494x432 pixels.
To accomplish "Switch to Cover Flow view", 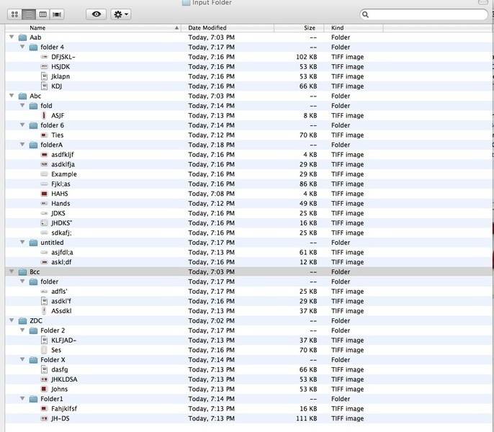I will pyautogui.click(x=58, y=14).
